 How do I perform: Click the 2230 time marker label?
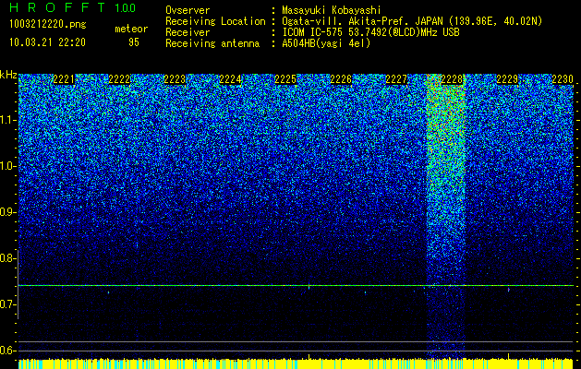coord(563,79)
